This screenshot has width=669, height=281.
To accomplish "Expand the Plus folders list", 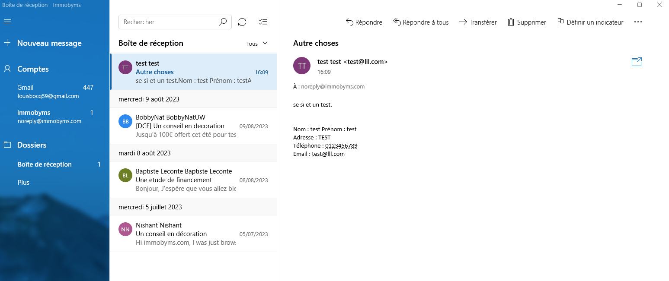I will pyautogui.click(x=24, y=183).
